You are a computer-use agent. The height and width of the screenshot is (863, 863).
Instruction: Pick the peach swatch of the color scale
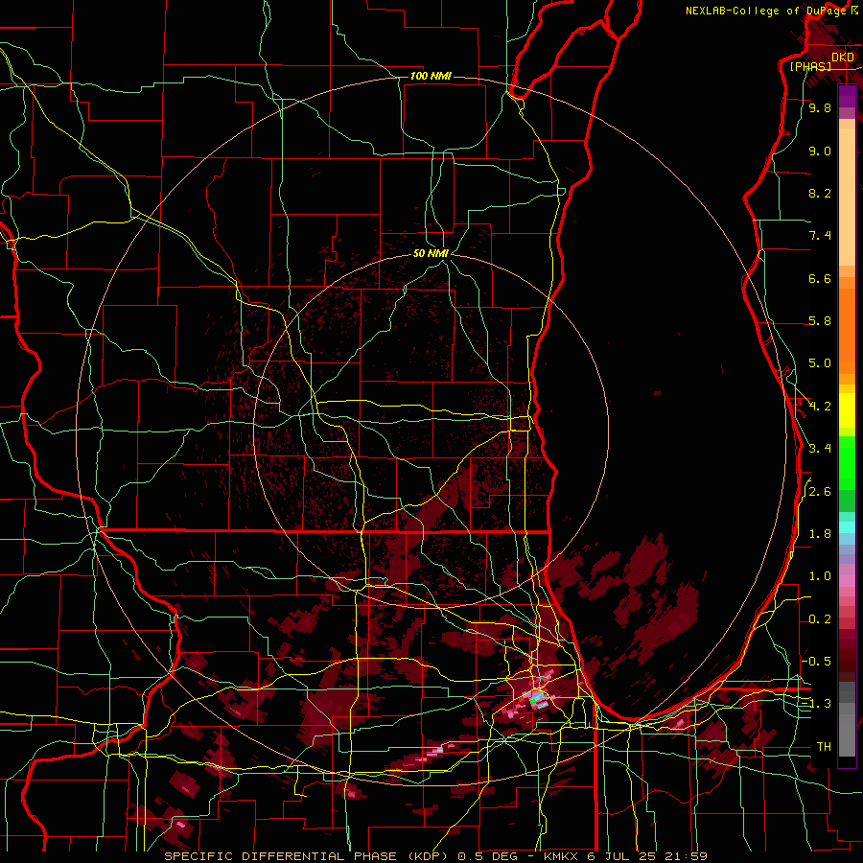(847, 198)
